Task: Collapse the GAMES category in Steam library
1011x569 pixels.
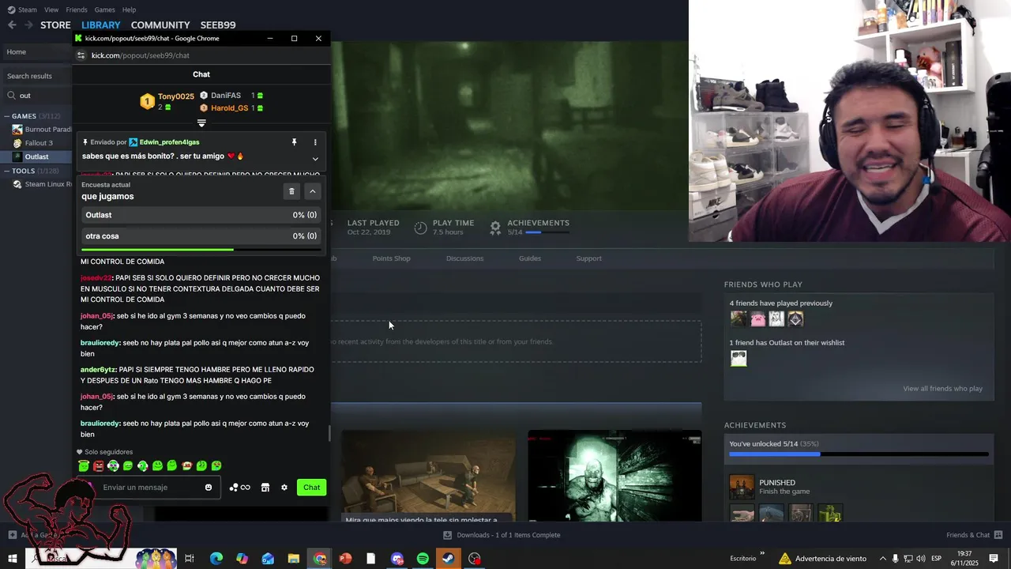Action: tap(6, 116)
